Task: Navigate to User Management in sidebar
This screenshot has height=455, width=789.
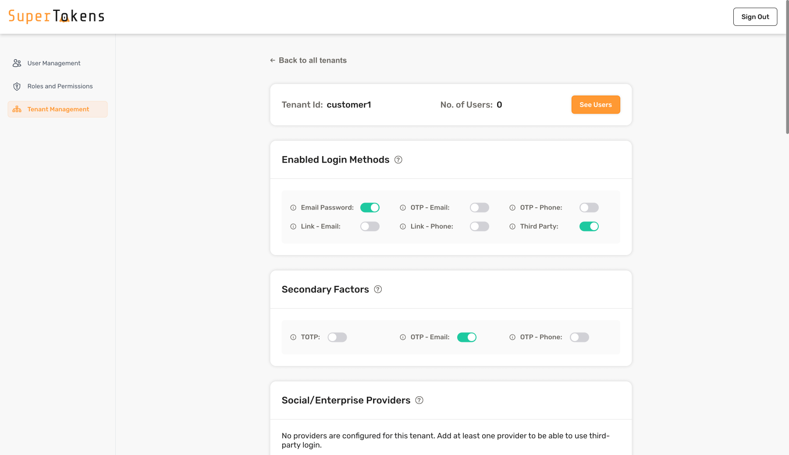Action: pos(53,63)
